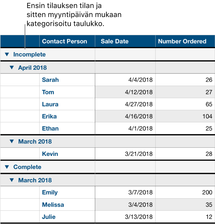The image size is (215, 224).
Task: Collapse March 2018 under Complete
Action: (x=11, y=180)
